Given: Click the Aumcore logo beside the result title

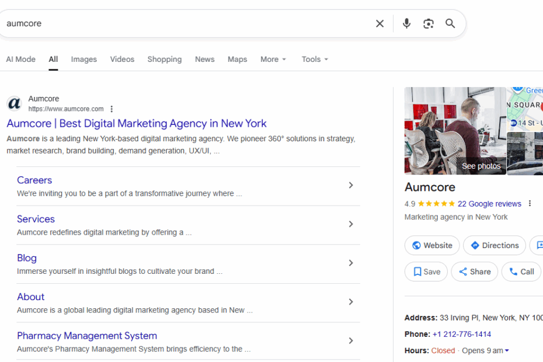Looking at the screenshot, I should (x=13, y=103).
